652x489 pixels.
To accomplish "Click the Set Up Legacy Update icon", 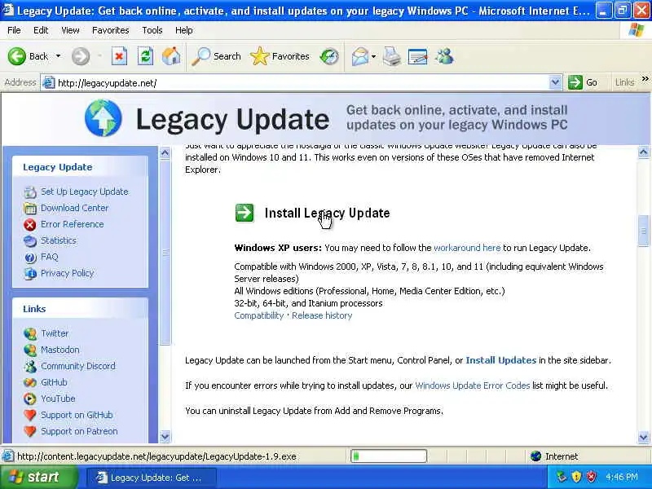I will 30,192.
